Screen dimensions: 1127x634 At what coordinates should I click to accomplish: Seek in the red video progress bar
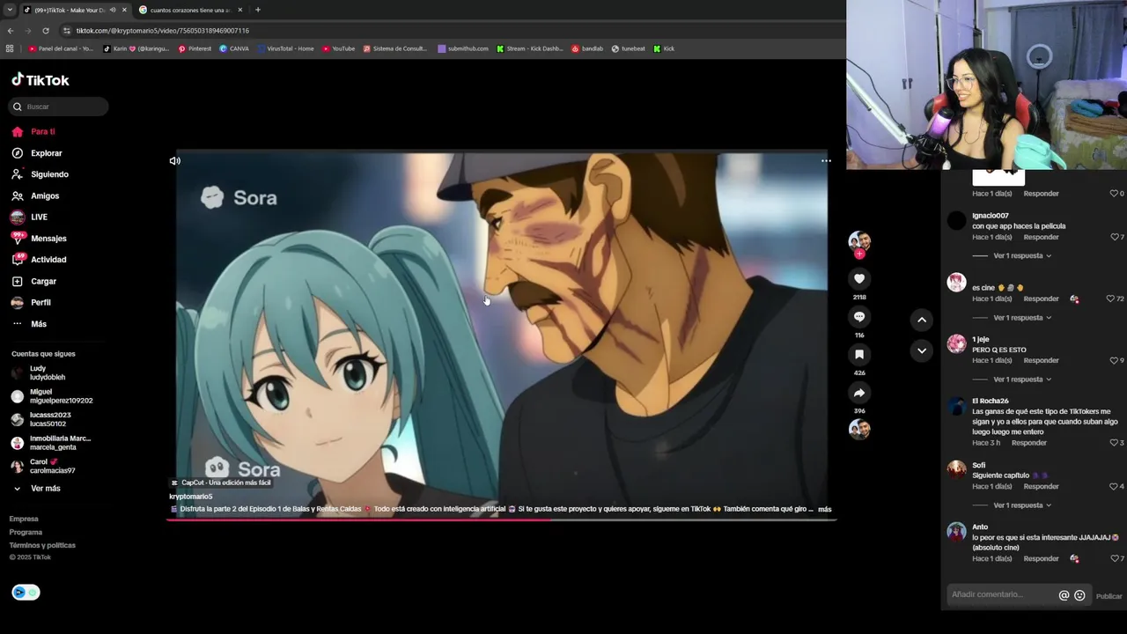pyautogui.click(x=501, y=519)
